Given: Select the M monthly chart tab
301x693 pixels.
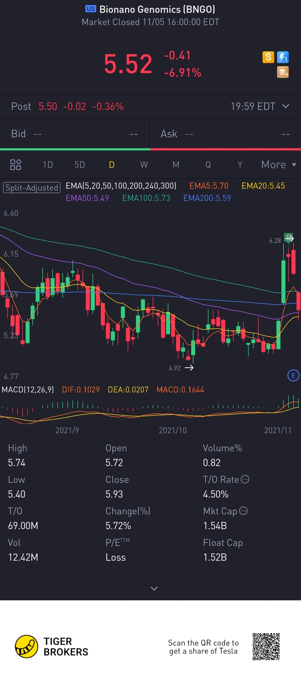Looking at the screenshot, I should 176,165.
